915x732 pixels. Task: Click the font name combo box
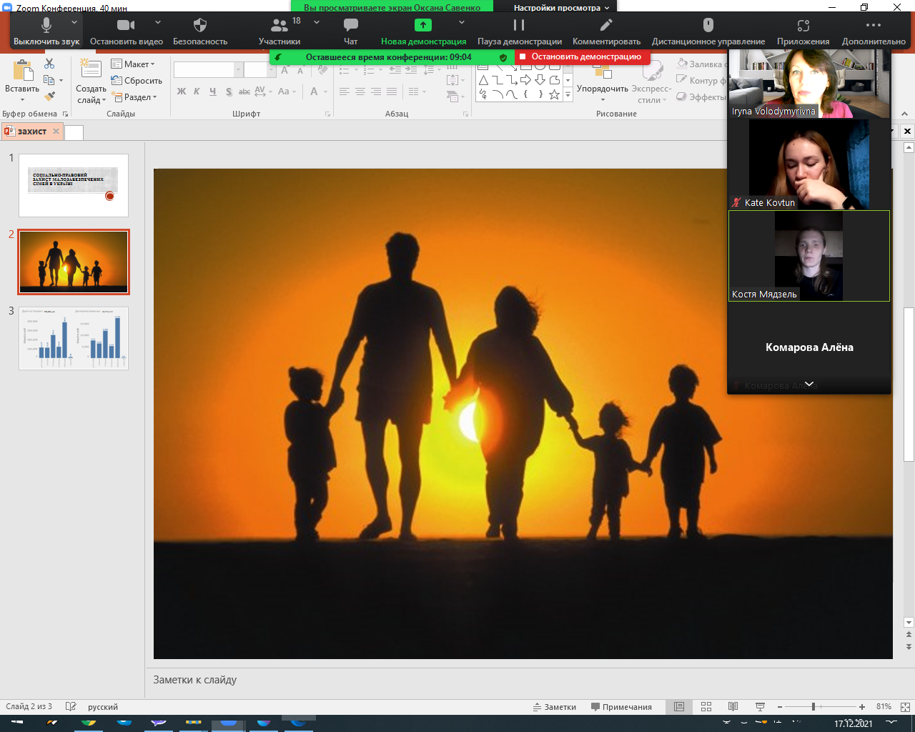pyautogui.click(x=208, y=69)
